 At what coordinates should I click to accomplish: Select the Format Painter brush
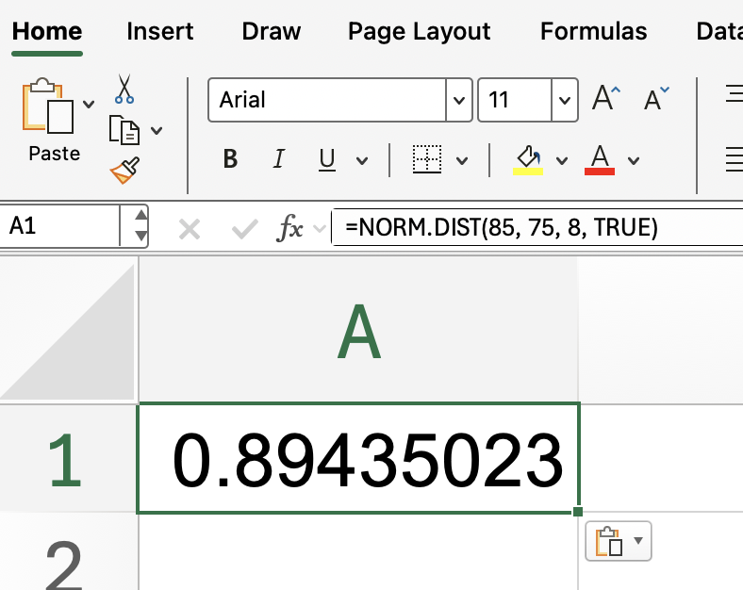click(124, 171)
